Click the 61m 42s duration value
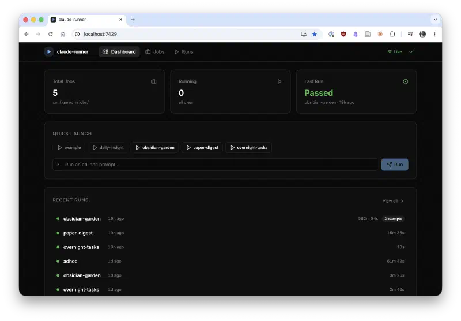461x321 pixels. click(x=395, y=261)
